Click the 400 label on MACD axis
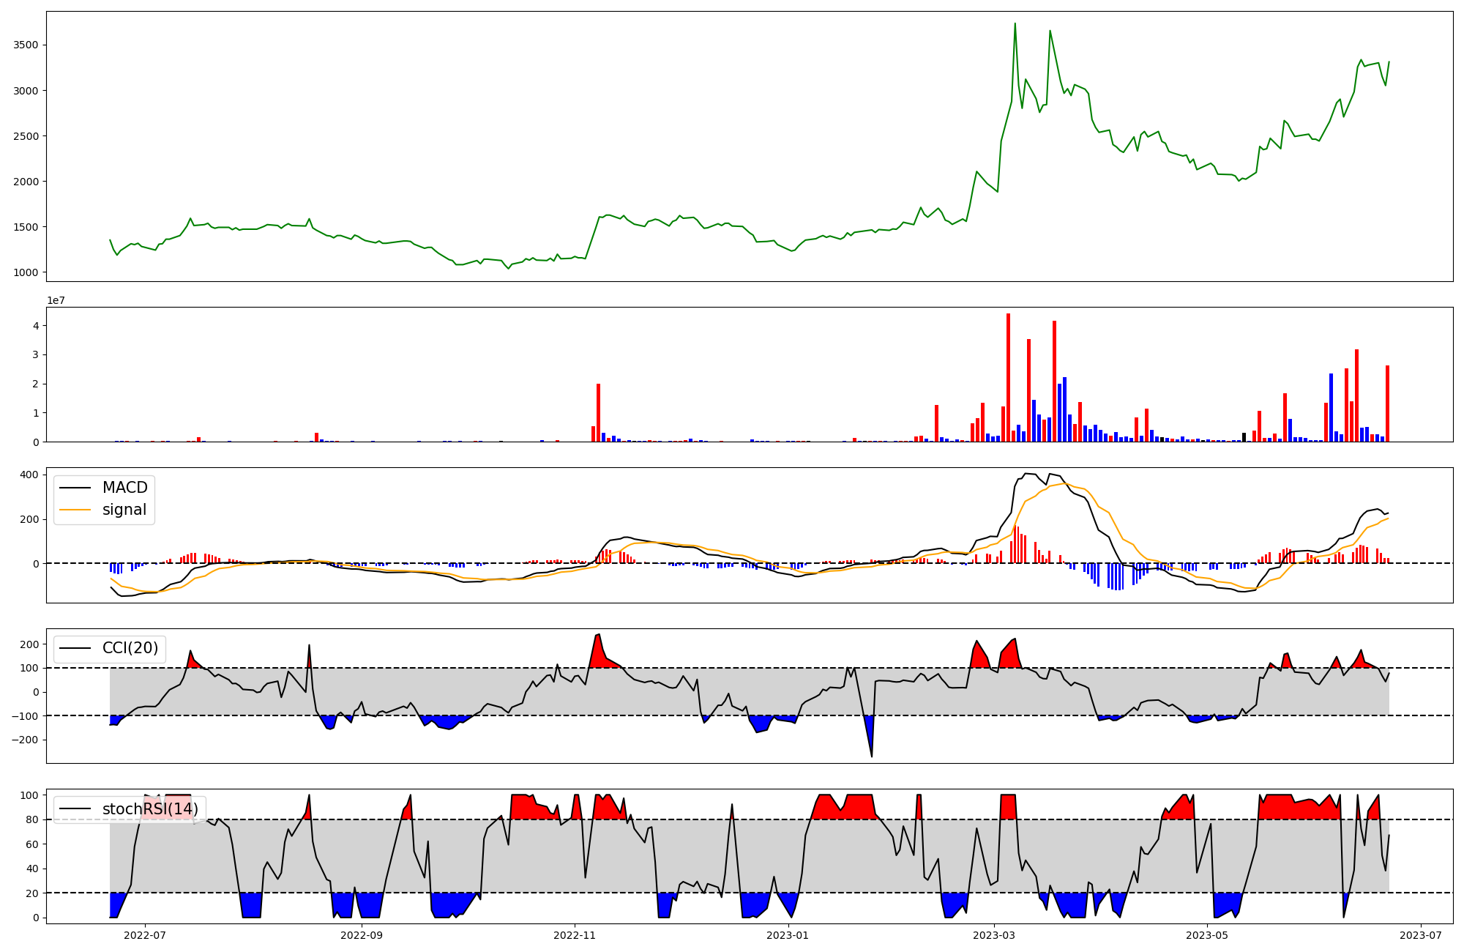The image size is (1464, 952). coord(29,475)
